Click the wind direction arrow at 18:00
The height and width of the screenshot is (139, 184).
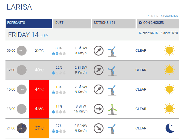[99, 109]
